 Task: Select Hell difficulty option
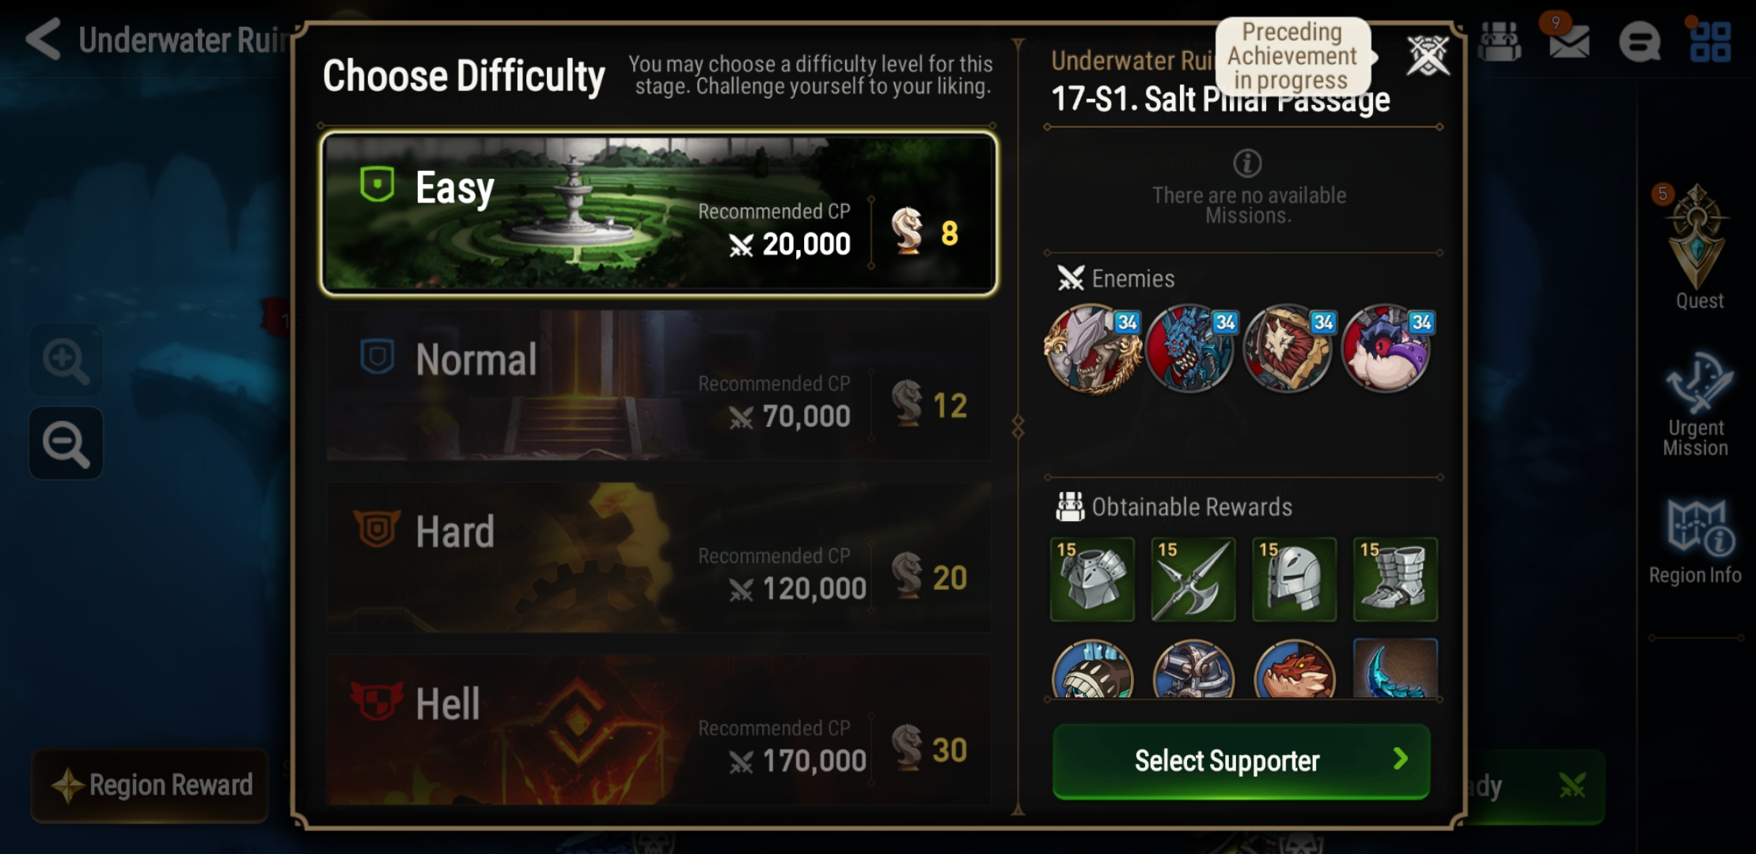pyautogui.click(x=658, y=730)
